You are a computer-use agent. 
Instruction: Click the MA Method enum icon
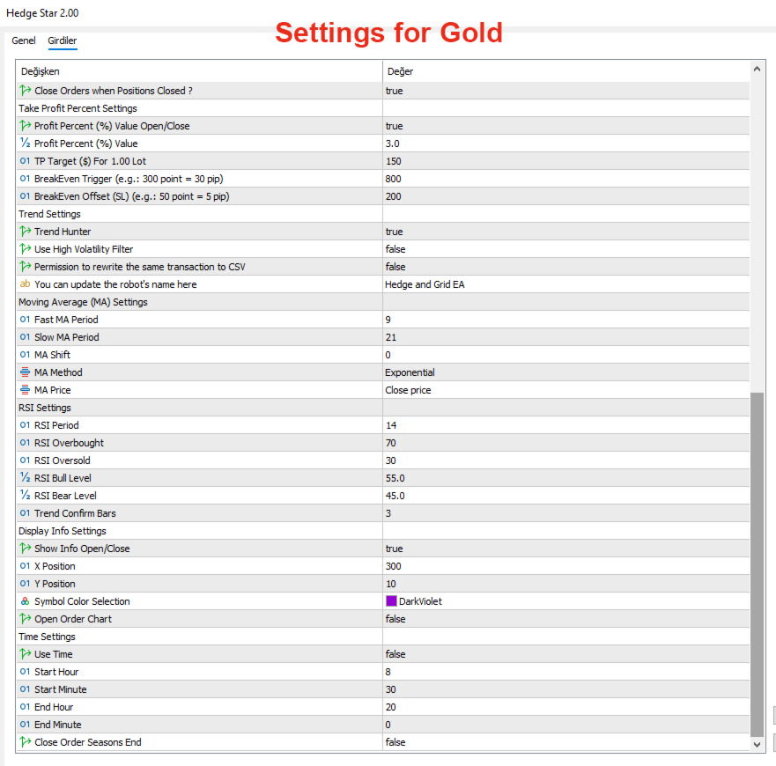pyautogui.click(x=25, y=372)
